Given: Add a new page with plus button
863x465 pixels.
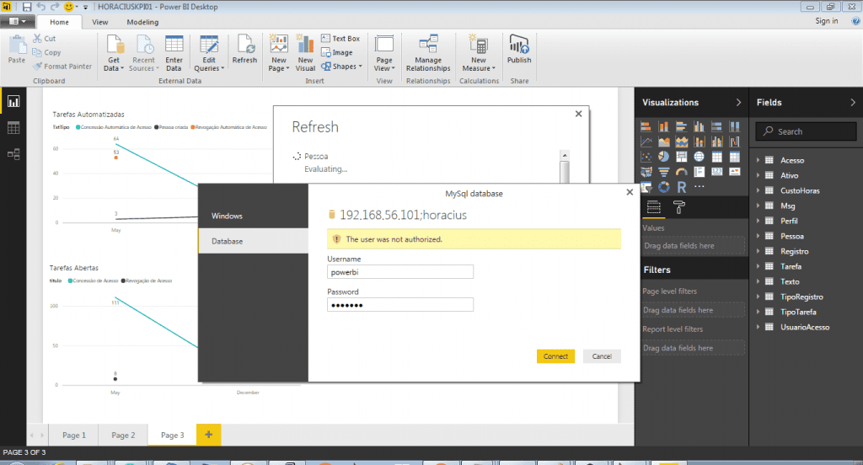Looking at the screenshot, I should (x=209, y=435).
